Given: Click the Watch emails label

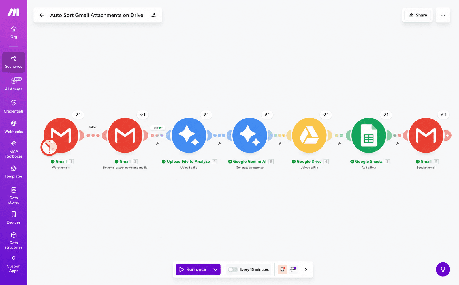Looking at the screenshot, I should tap(61, 168).
